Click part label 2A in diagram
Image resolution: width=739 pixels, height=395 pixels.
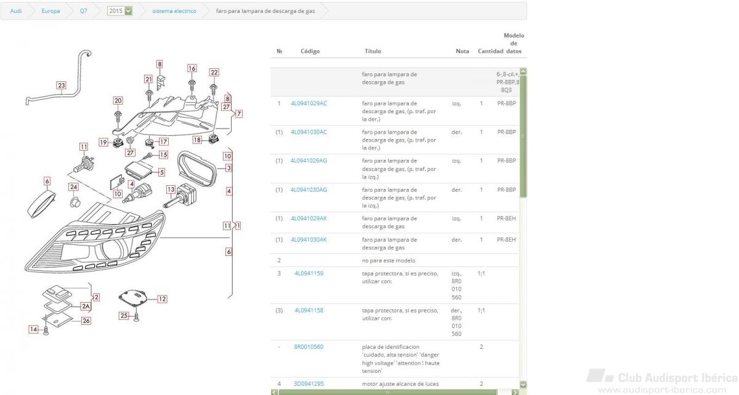86,306
